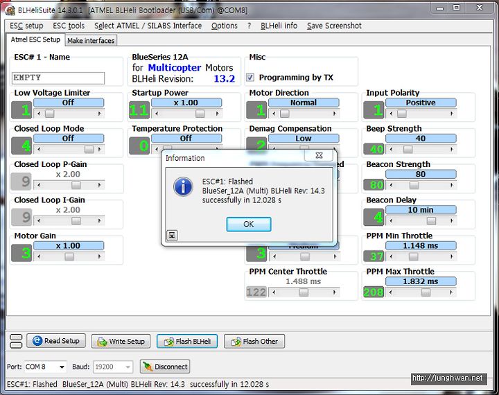Image resolution: width=499 pixels, height=395 pixels.
Task: Click Closed Loop I-Gain right arrow
Action: [100, 220]
